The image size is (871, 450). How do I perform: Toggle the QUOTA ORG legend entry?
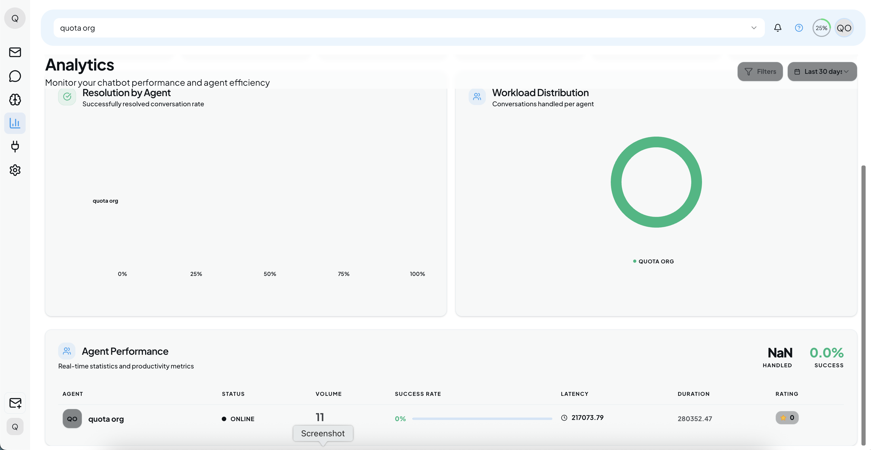pos(653,261)
